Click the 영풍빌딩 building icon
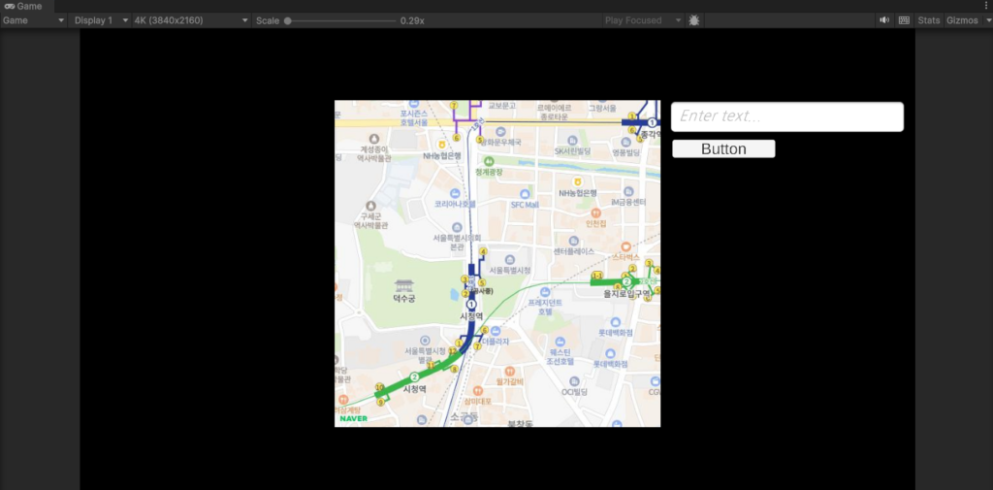993x490 pixels. (x=627, y=142)
